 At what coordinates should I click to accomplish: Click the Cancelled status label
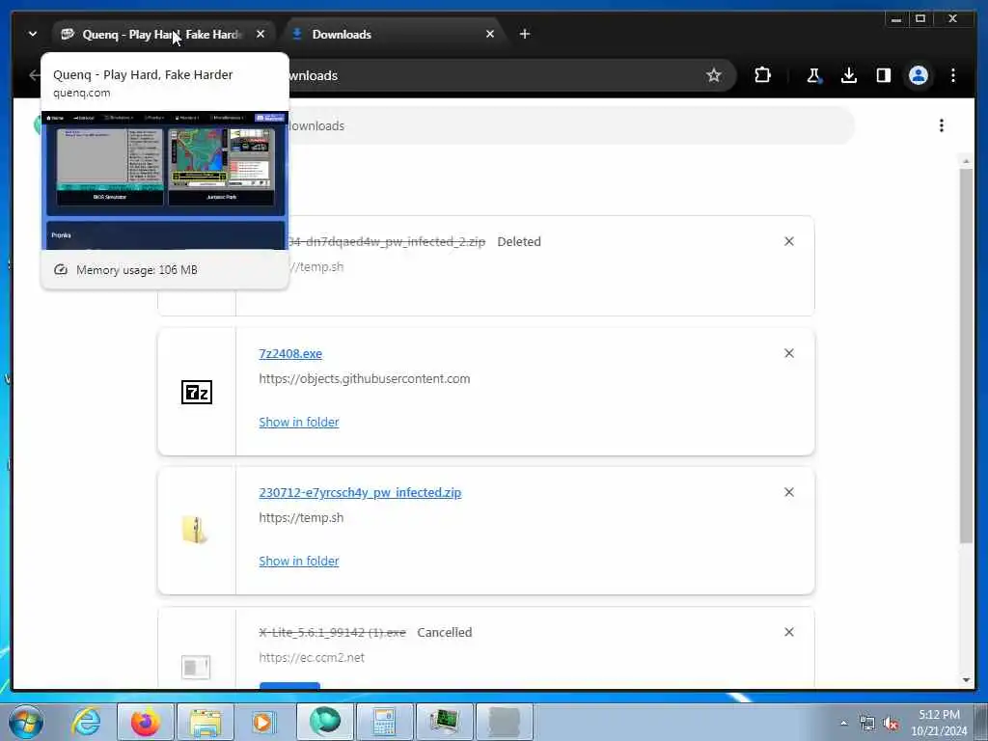[x=444, y=633]
